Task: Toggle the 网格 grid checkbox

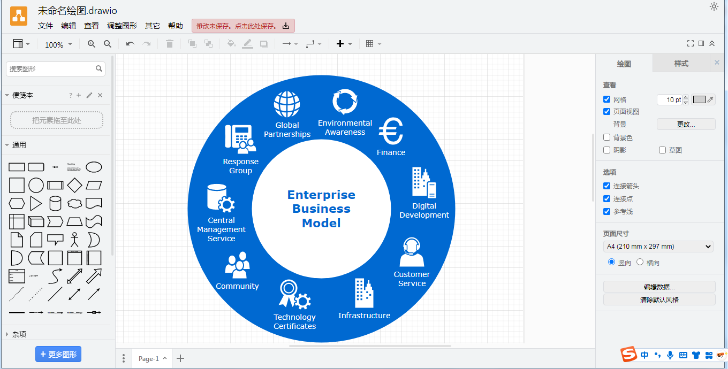Action: point(606,99)
